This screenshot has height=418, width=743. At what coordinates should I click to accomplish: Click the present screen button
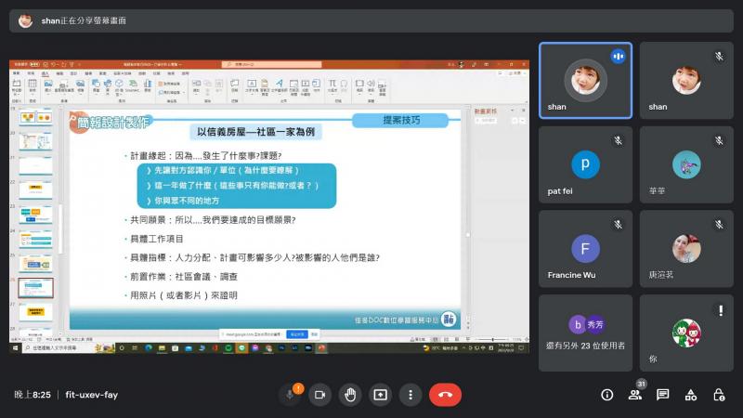click(x=381, y=395)
